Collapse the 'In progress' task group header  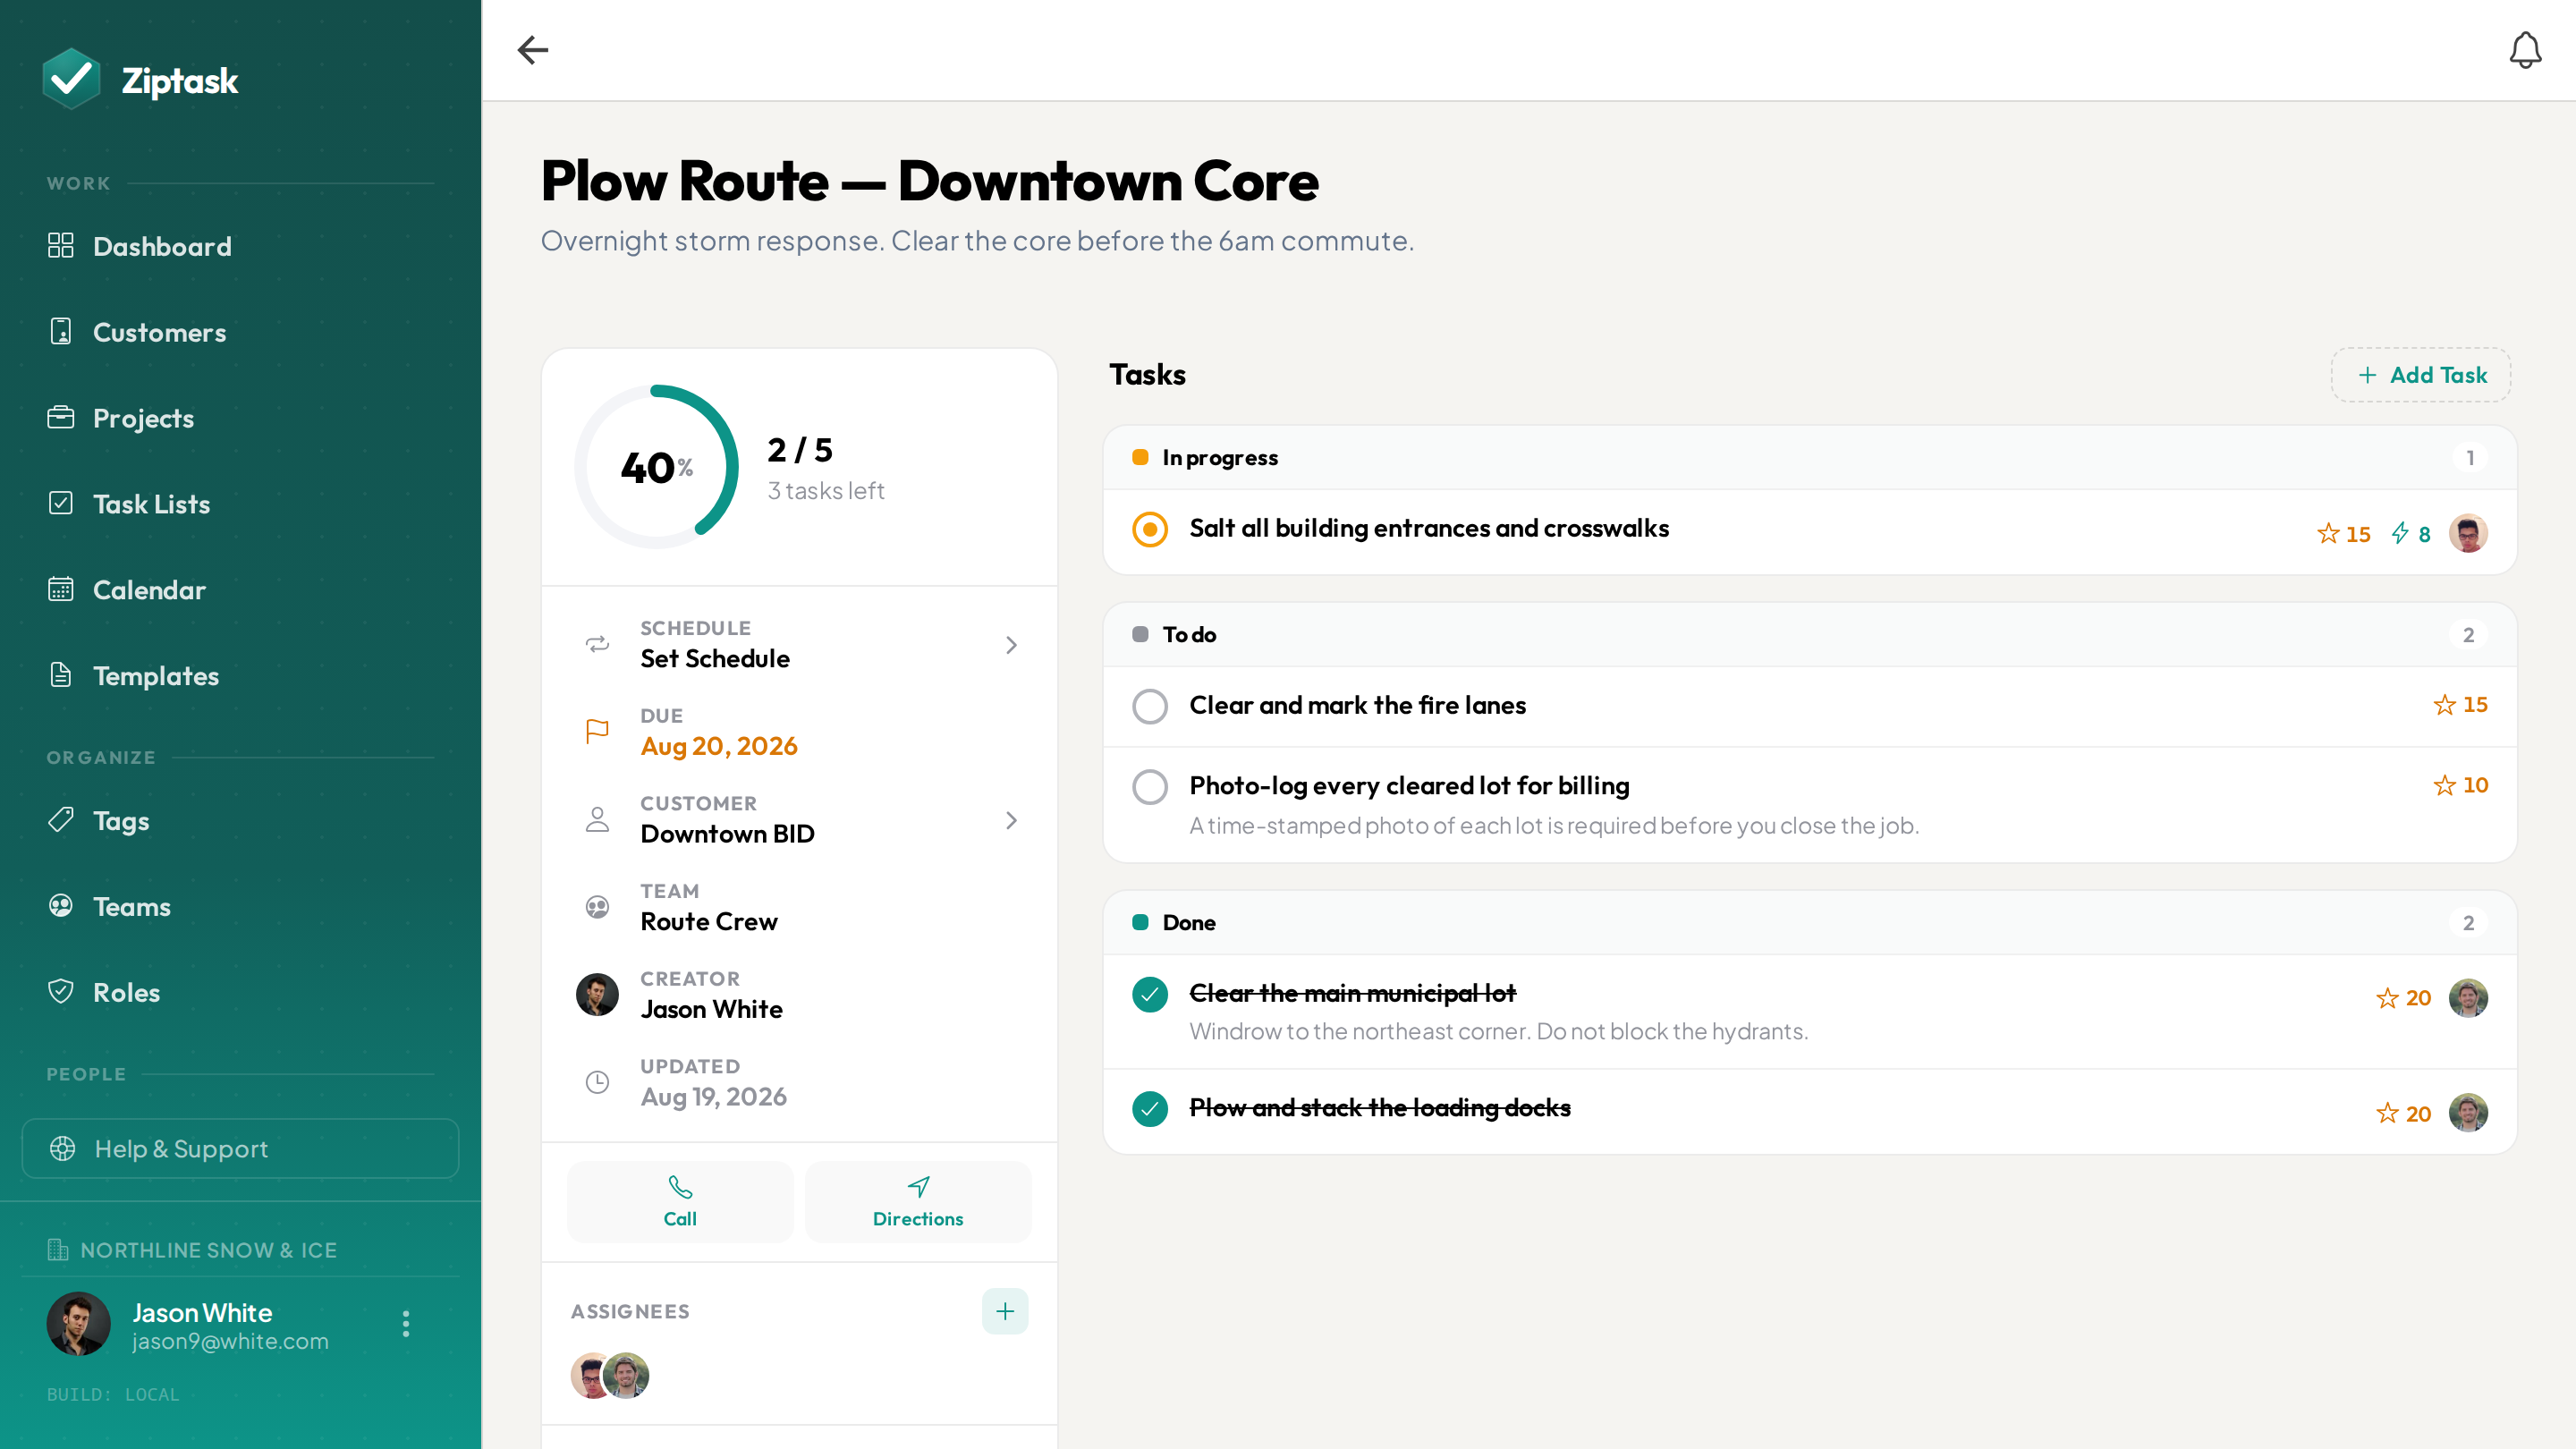[1810, 458]
